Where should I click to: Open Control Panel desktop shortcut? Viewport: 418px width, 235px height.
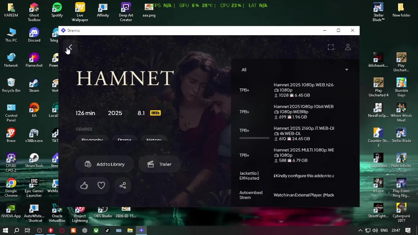click(x=11, y=113)
